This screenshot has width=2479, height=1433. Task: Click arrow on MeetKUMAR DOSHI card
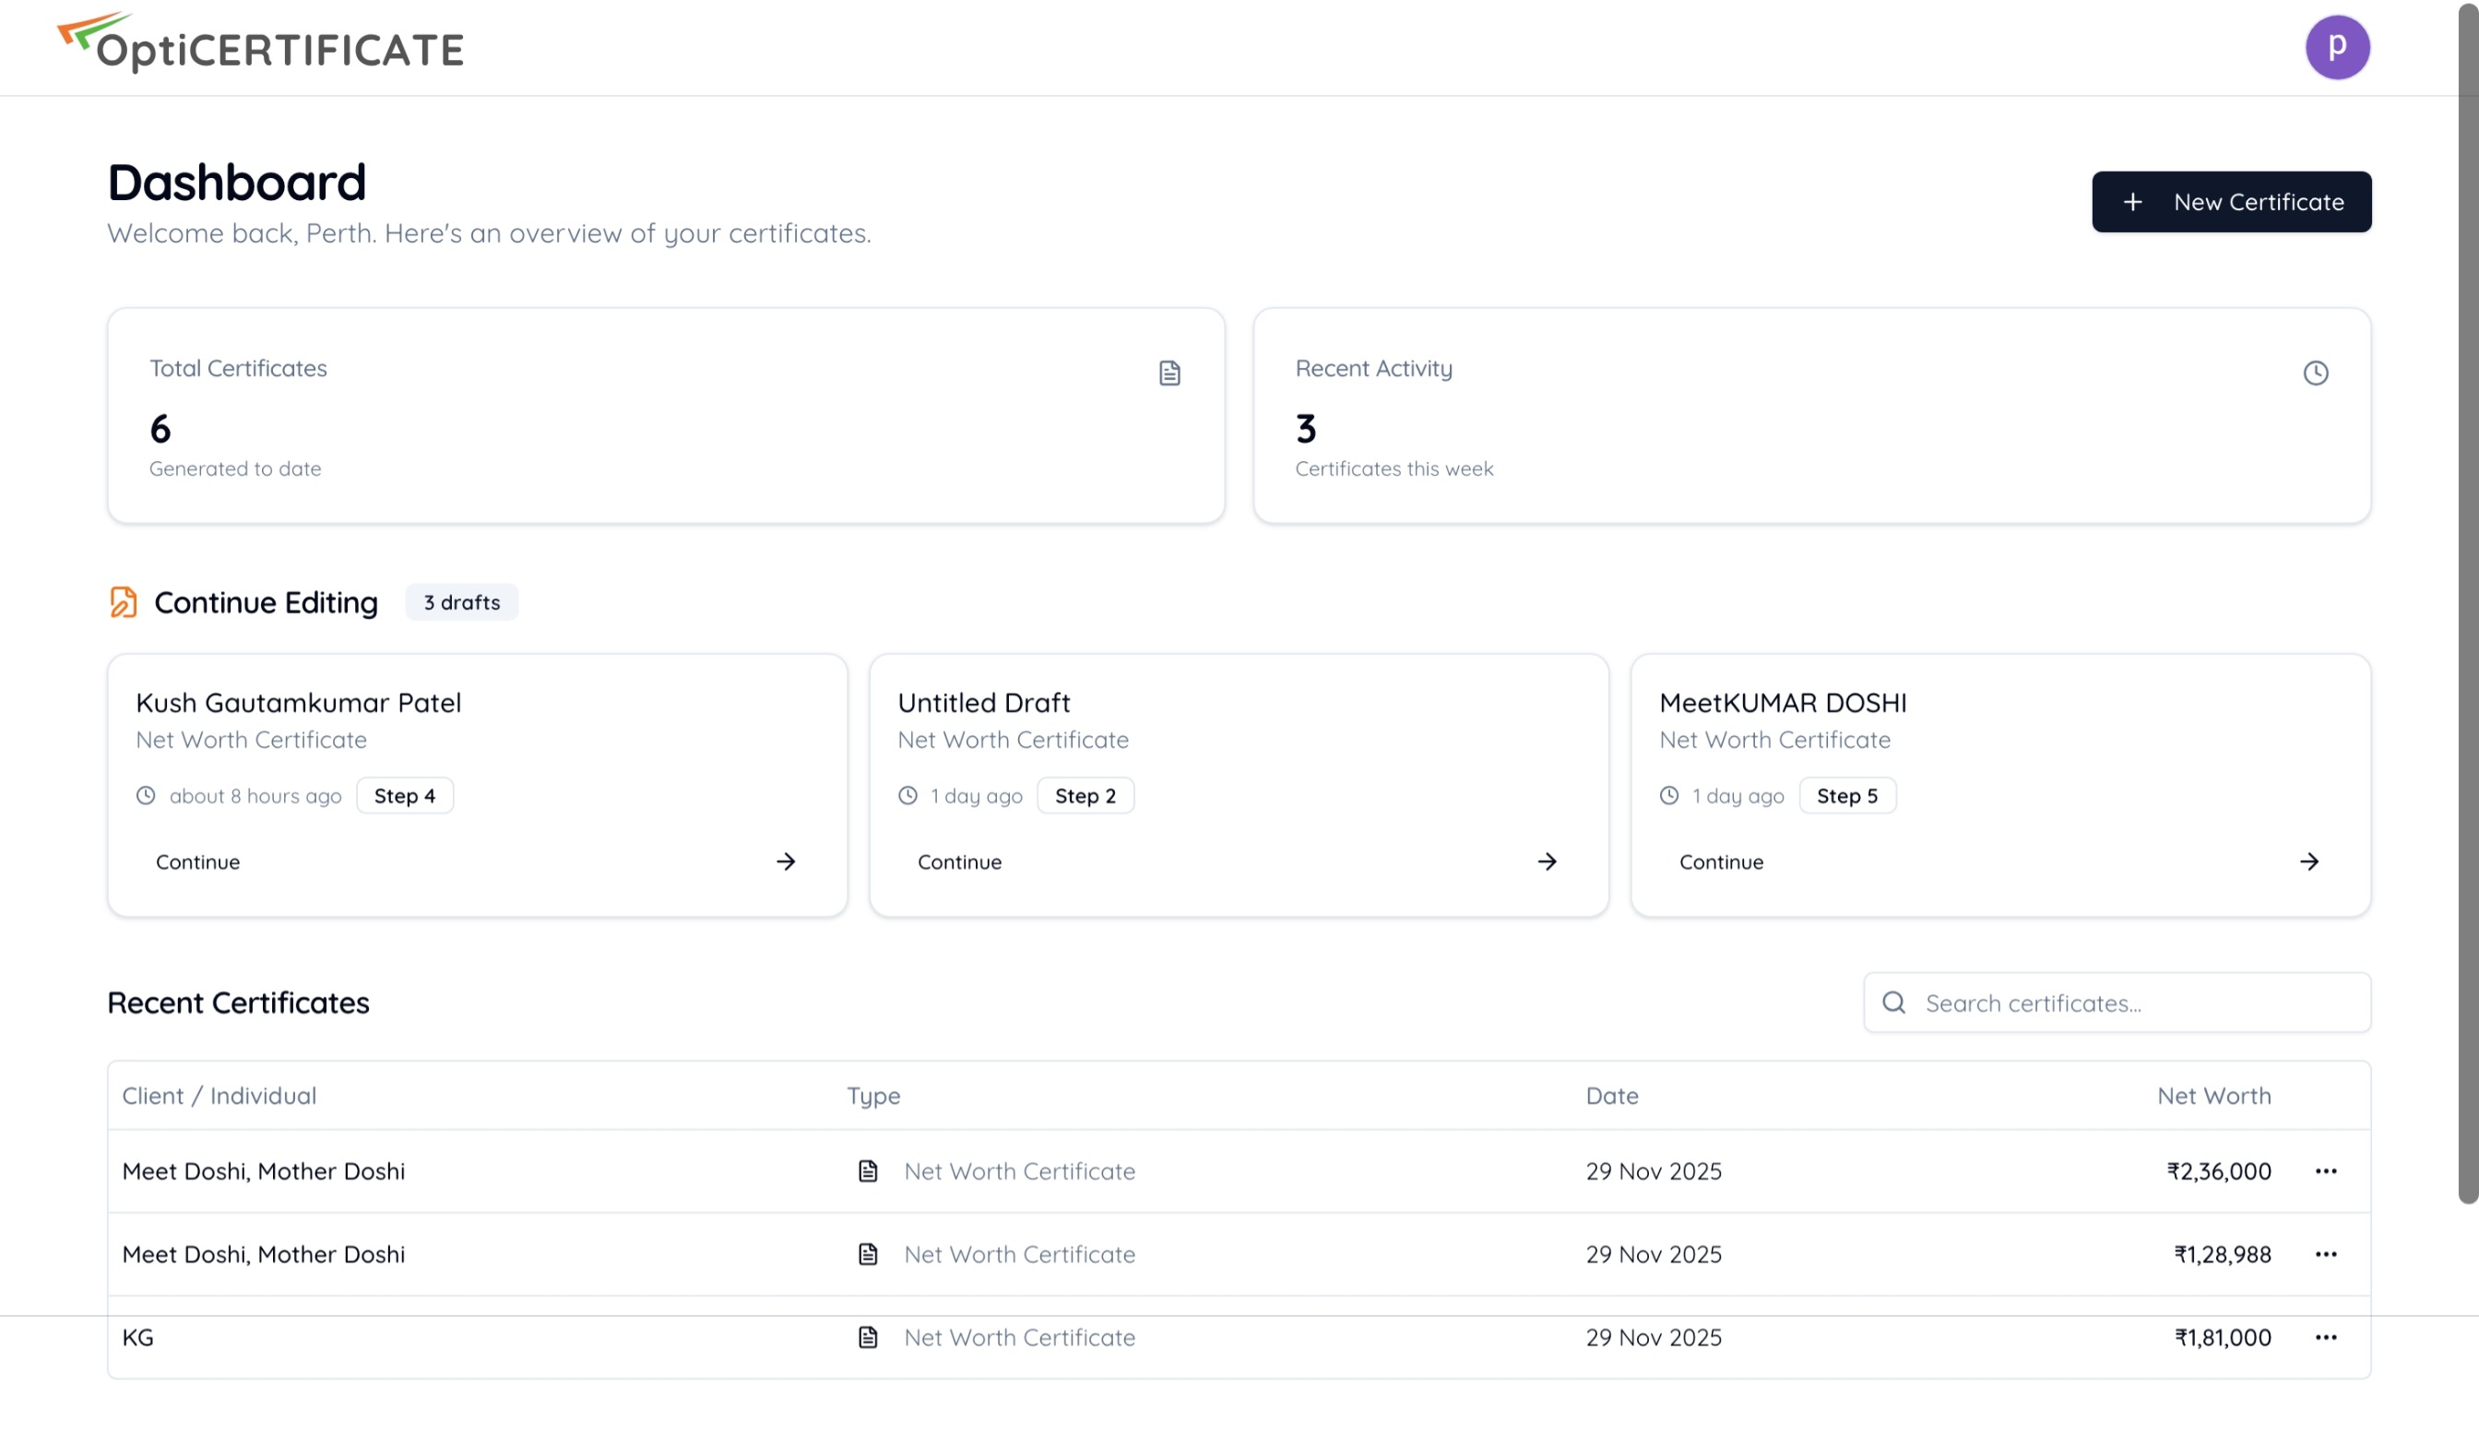[2308, 861]
